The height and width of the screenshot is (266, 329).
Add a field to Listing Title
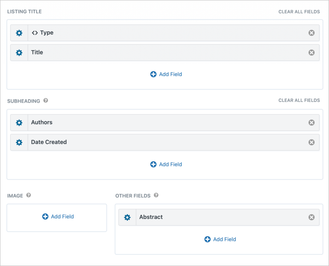click(166, 74)
